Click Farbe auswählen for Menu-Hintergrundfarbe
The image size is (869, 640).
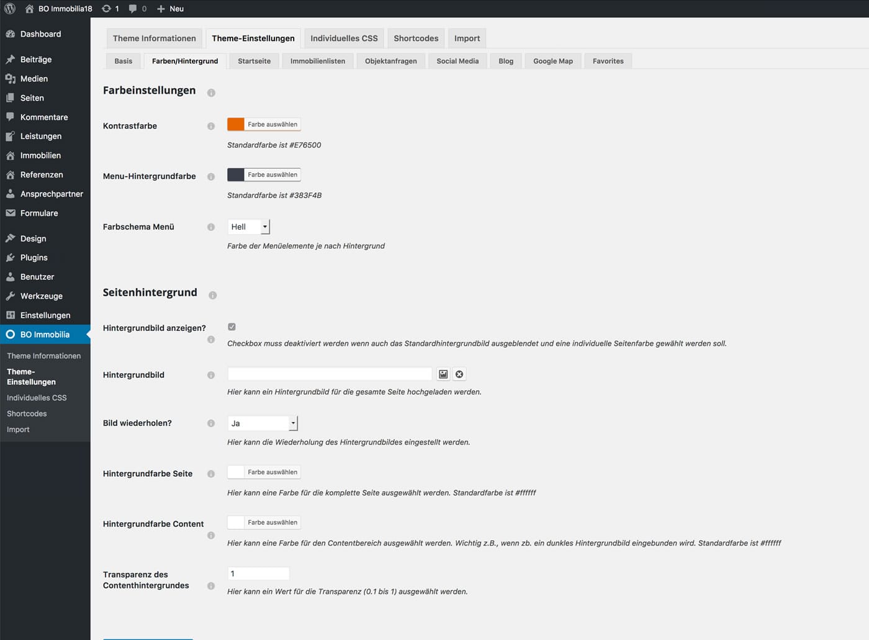pos(272,175)
